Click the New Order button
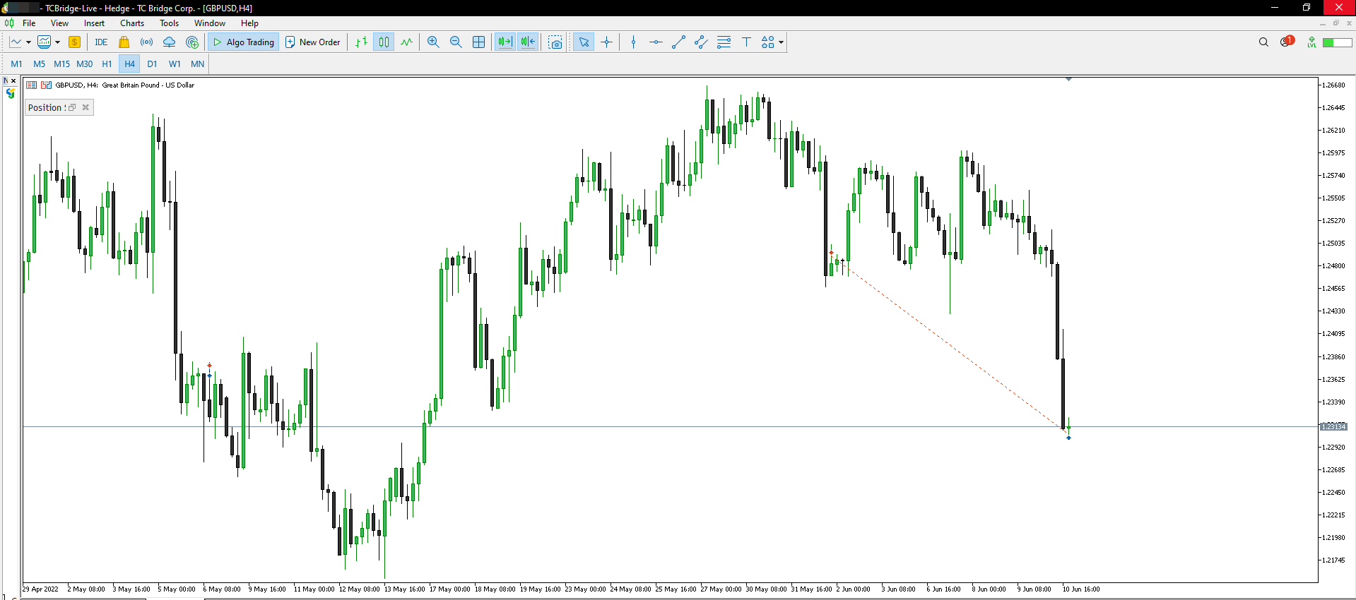 [x=313, y=42]
